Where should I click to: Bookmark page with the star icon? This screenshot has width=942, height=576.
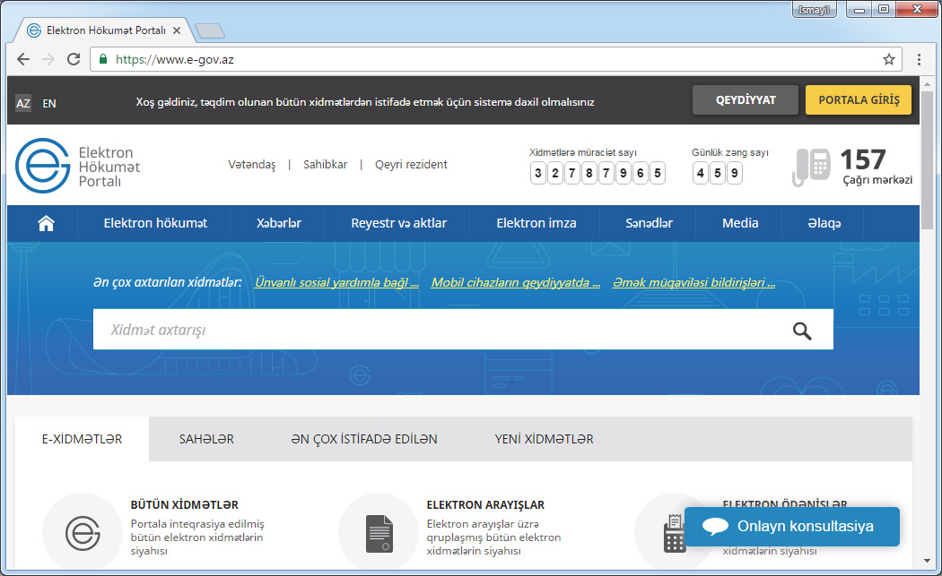coord(888,59)
